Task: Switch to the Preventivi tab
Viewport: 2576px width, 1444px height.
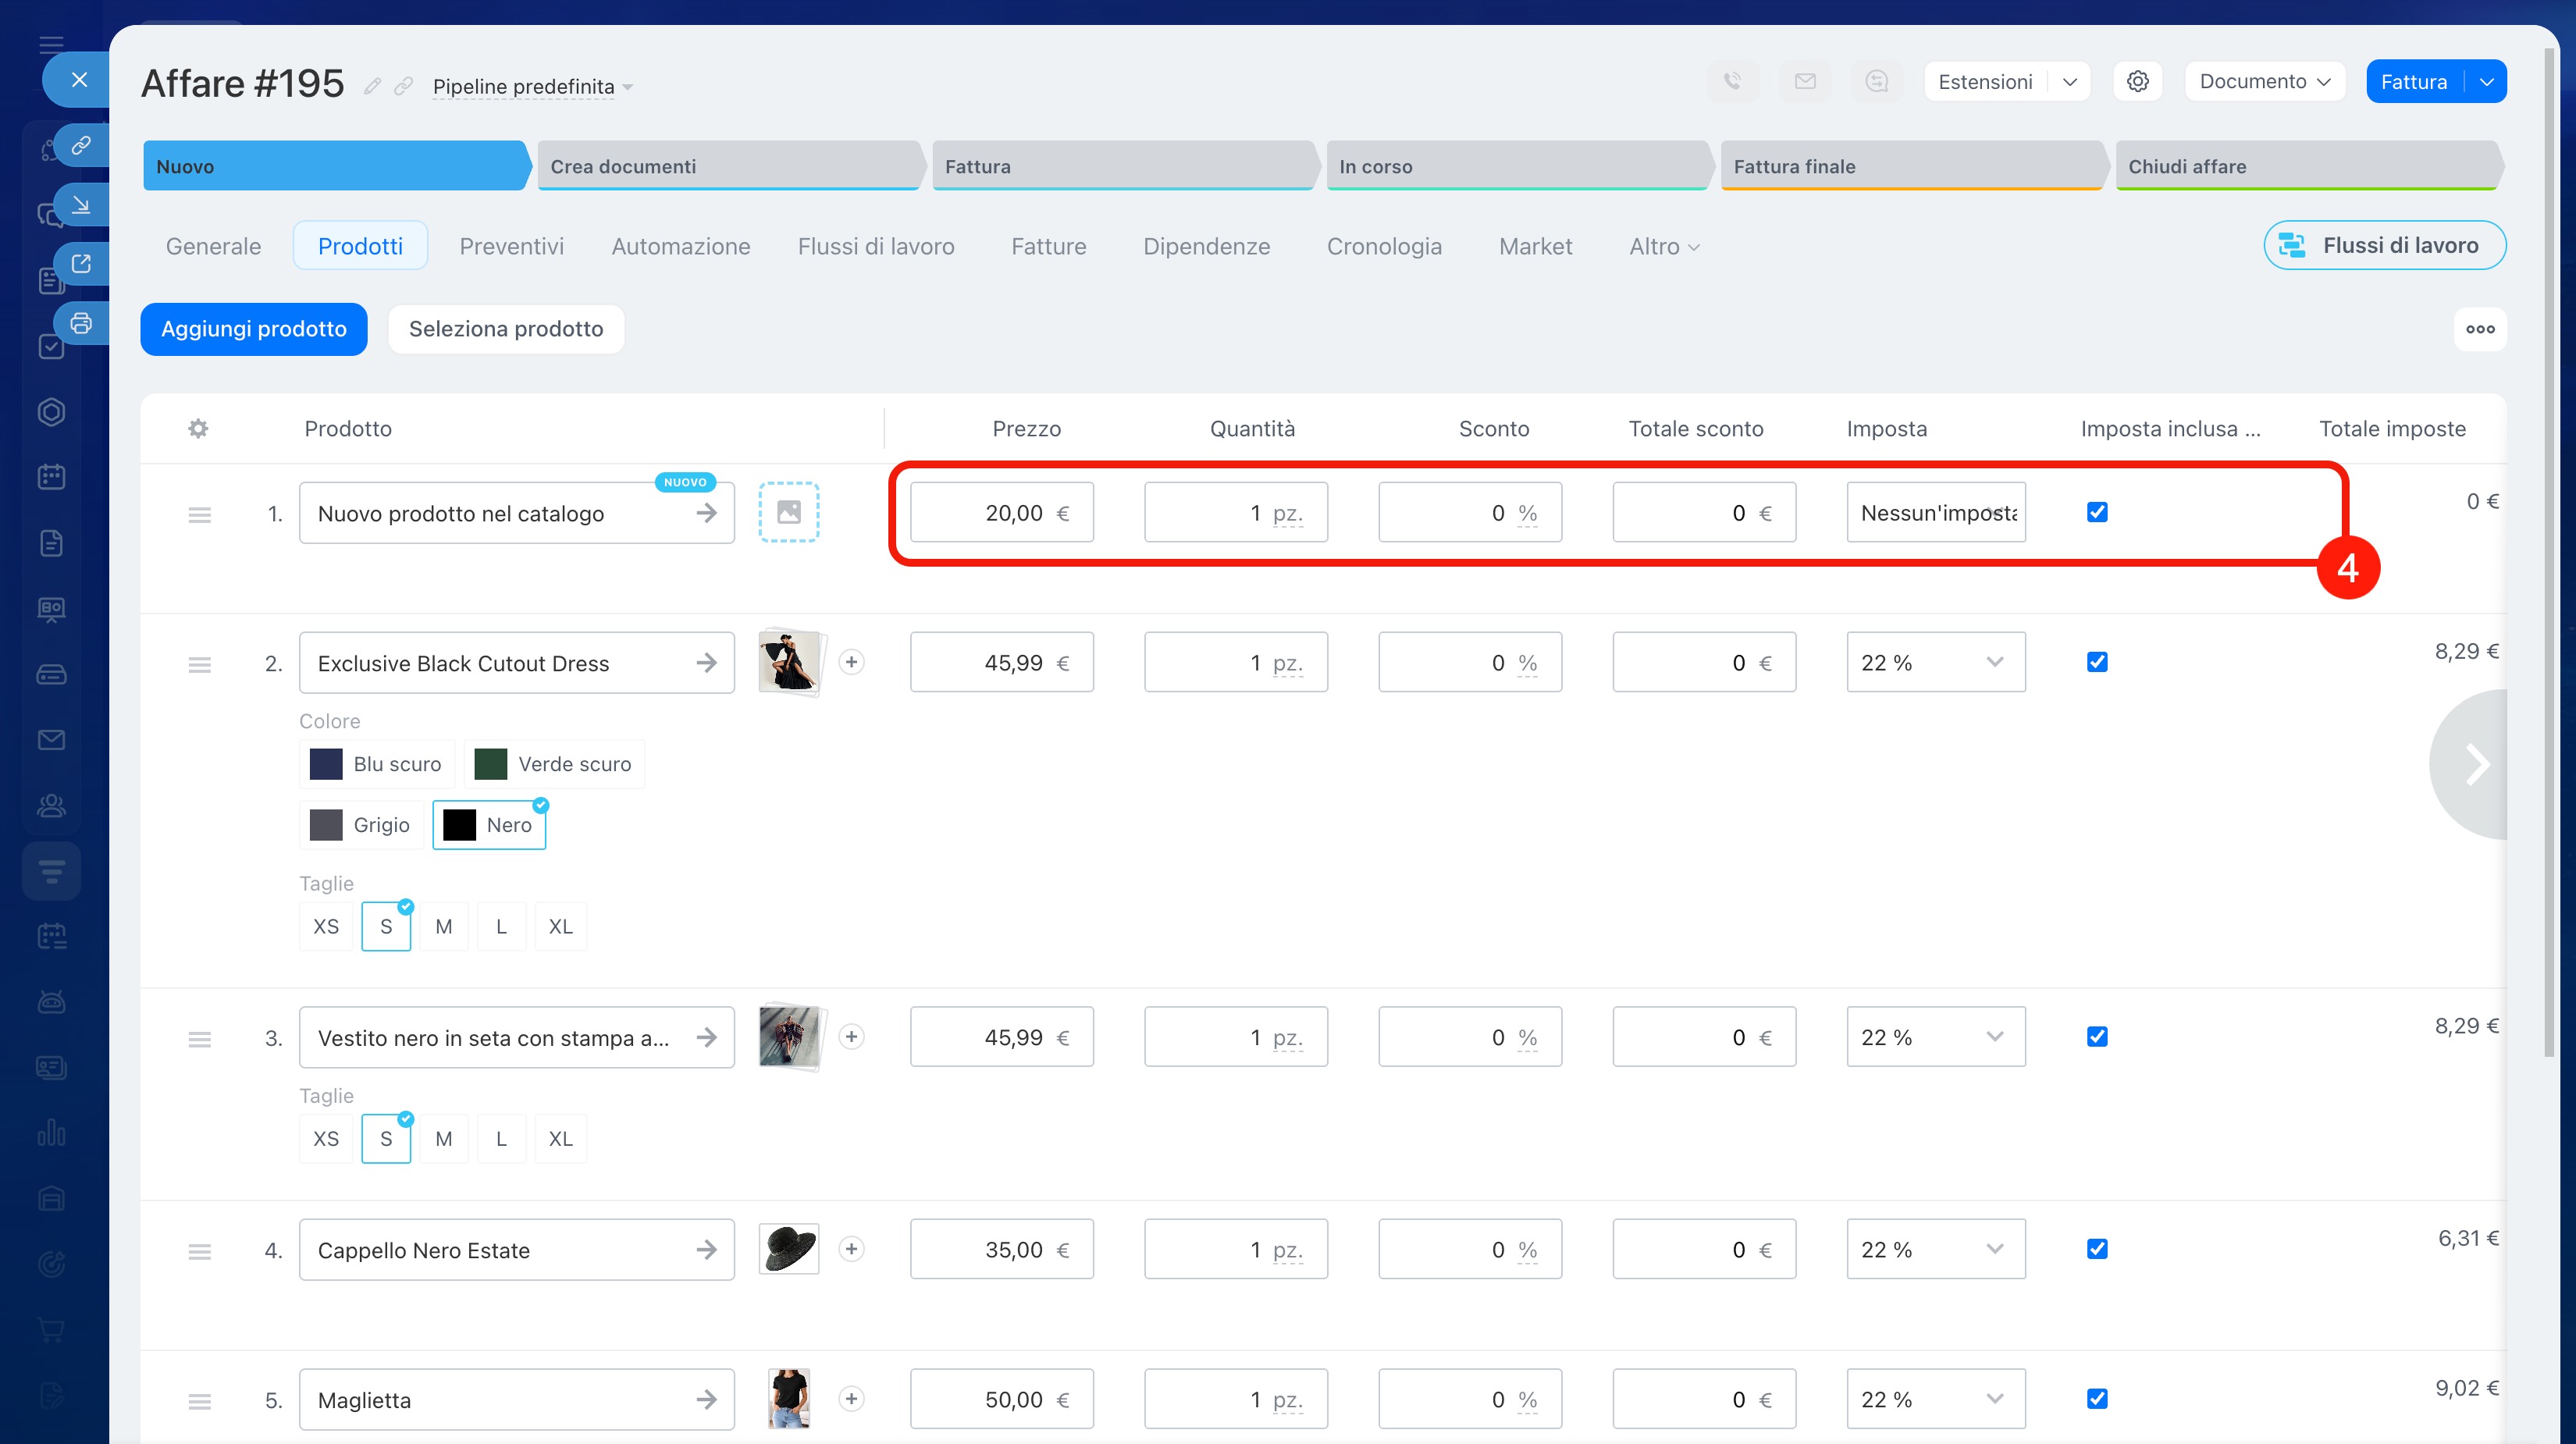Action: click(511, 246)
